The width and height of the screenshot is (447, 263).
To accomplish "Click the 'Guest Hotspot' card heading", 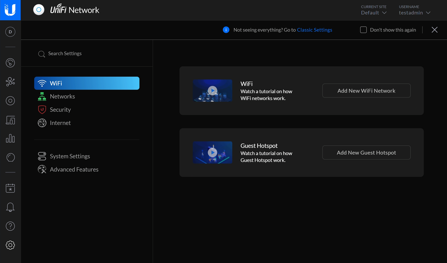I will 259,145.
